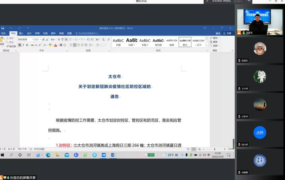Screen dimensions: 285x180
Task: Switch to the 视图 (View) ribbon tab
Action: coord(69,33)
